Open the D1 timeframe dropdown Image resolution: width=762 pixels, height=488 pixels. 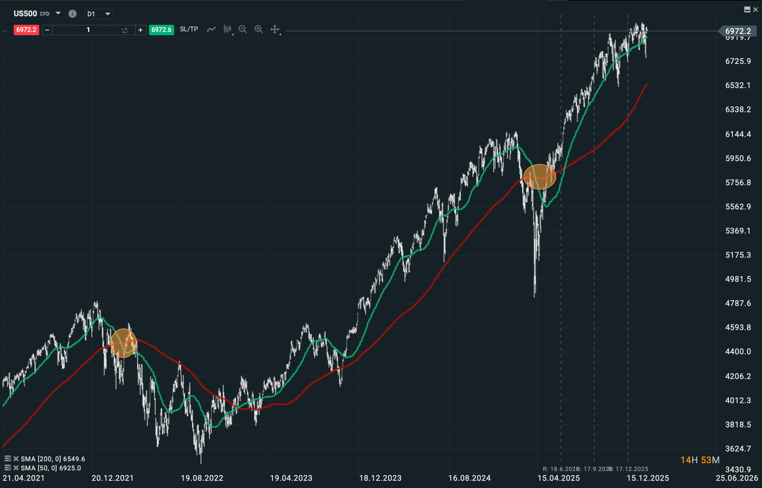(x=98, y=14)
